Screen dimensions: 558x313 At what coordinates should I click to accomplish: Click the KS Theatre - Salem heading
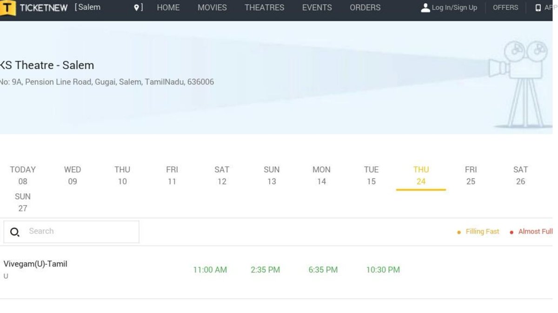click(x=47, y=65)
